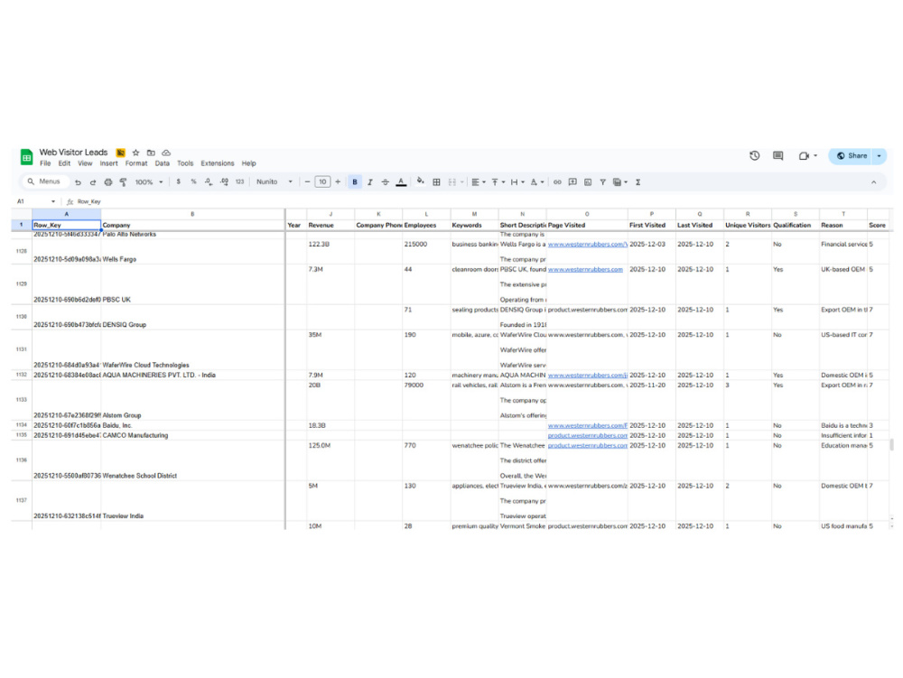The width and height of the screenshot is (903, 678).
Task: Star the Web Visitor Leads document
Action: 136,153
